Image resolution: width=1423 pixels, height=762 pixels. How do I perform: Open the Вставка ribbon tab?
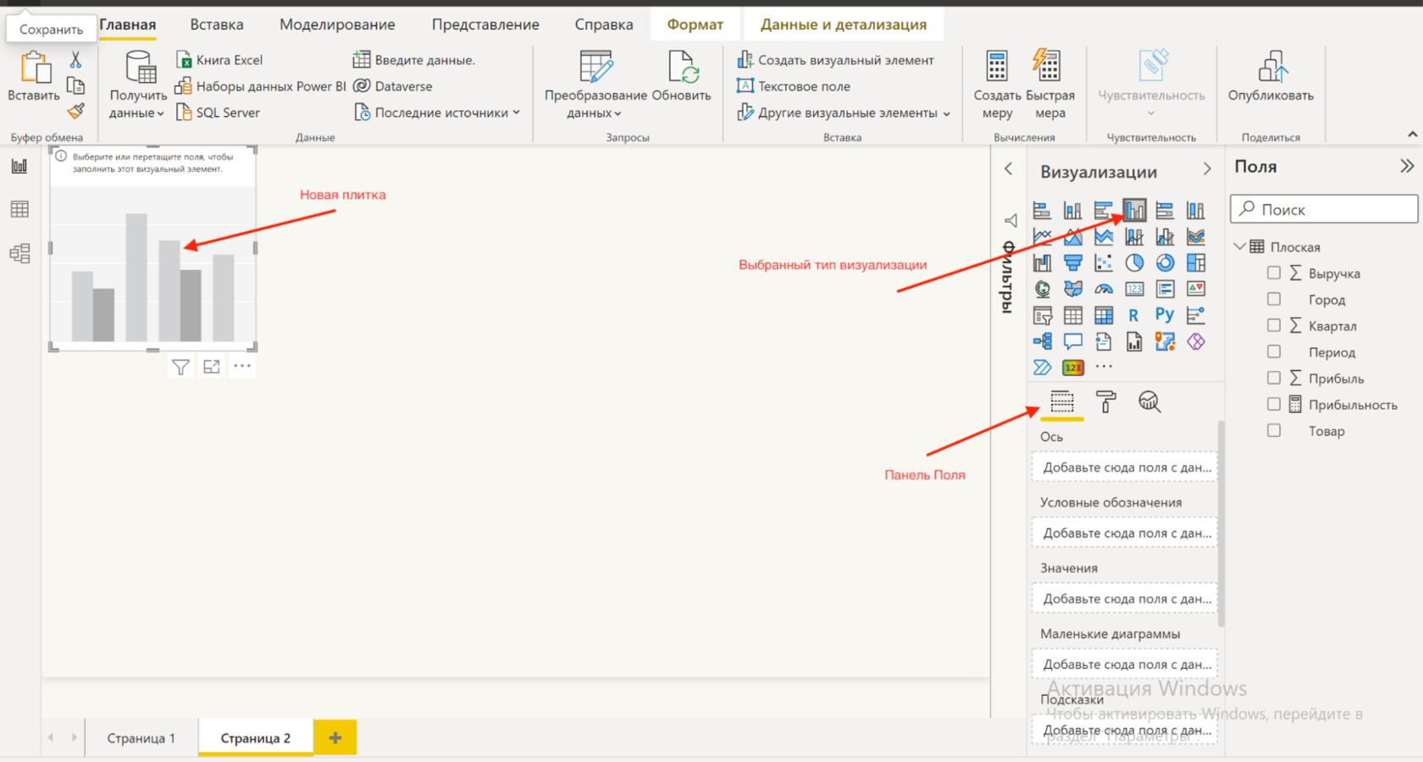point(217,25)
